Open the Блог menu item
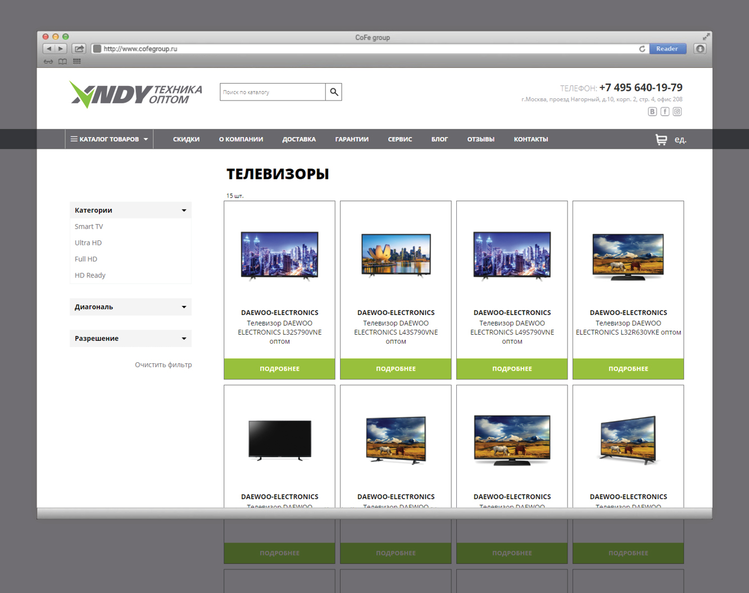This screenshot has height=593, width=749. [439, 139]
